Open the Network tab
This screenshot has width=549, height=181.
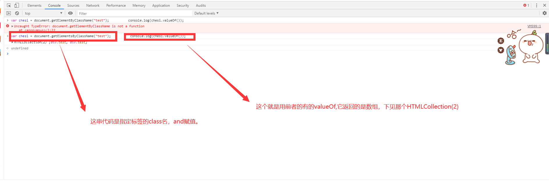pos(93,5)
